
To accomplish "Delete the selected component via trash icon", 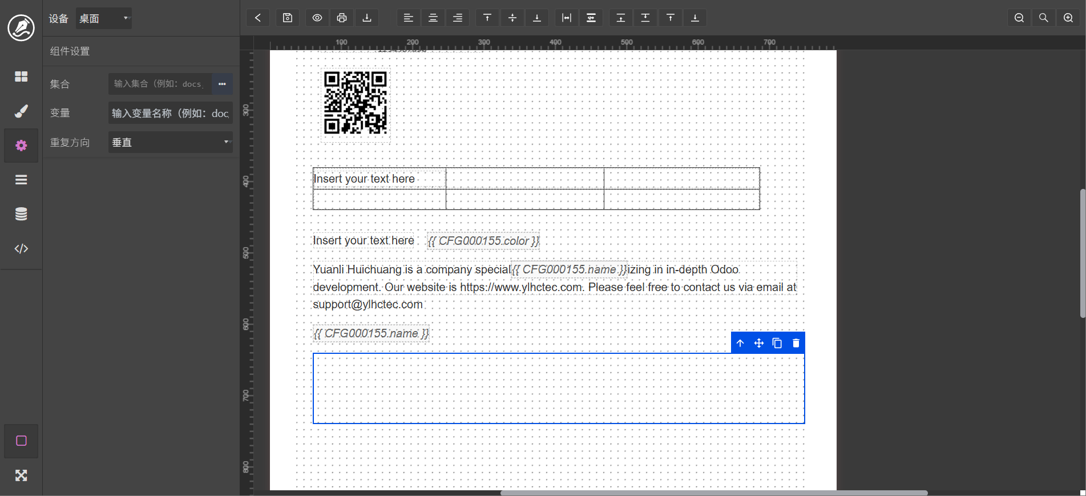I will click(796, 343).
